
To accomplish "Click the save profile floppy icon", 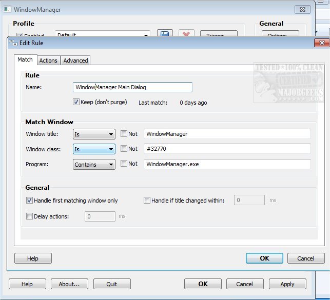I will (x=165, y=33).
